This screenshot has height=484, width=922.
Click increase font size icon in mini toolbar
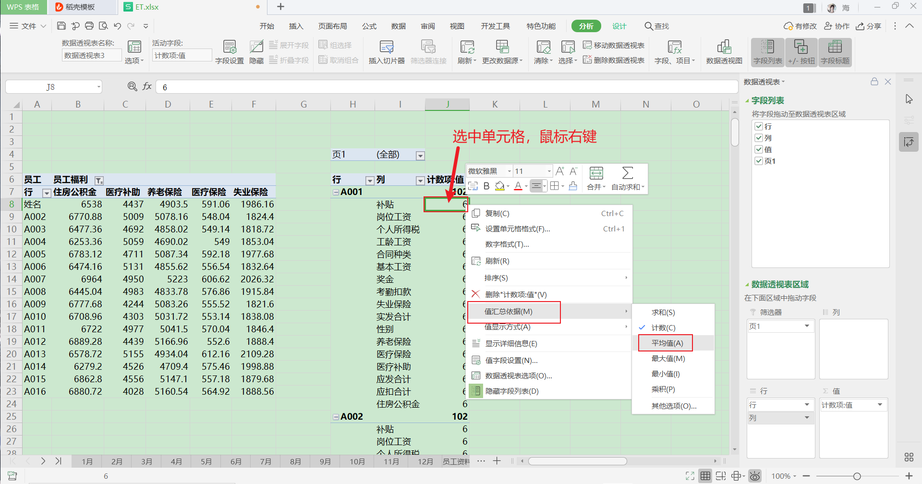point(560,171)
